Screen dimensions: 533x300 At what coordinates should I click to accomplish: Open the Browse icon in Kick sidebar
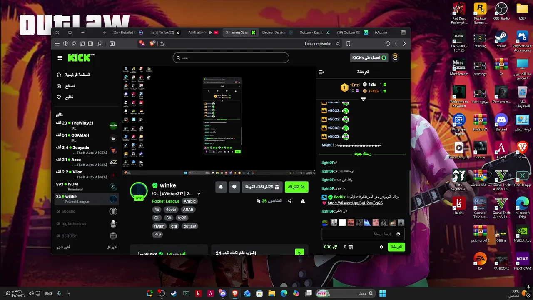[59, 86]
